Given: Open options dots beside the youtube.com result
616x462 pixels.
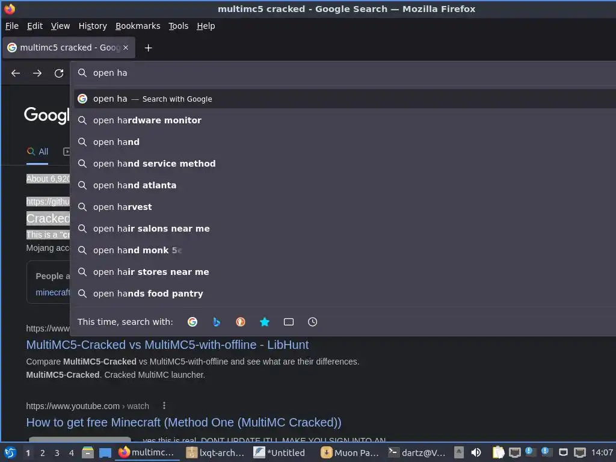Looking at the screenshot, I should 164,405.
